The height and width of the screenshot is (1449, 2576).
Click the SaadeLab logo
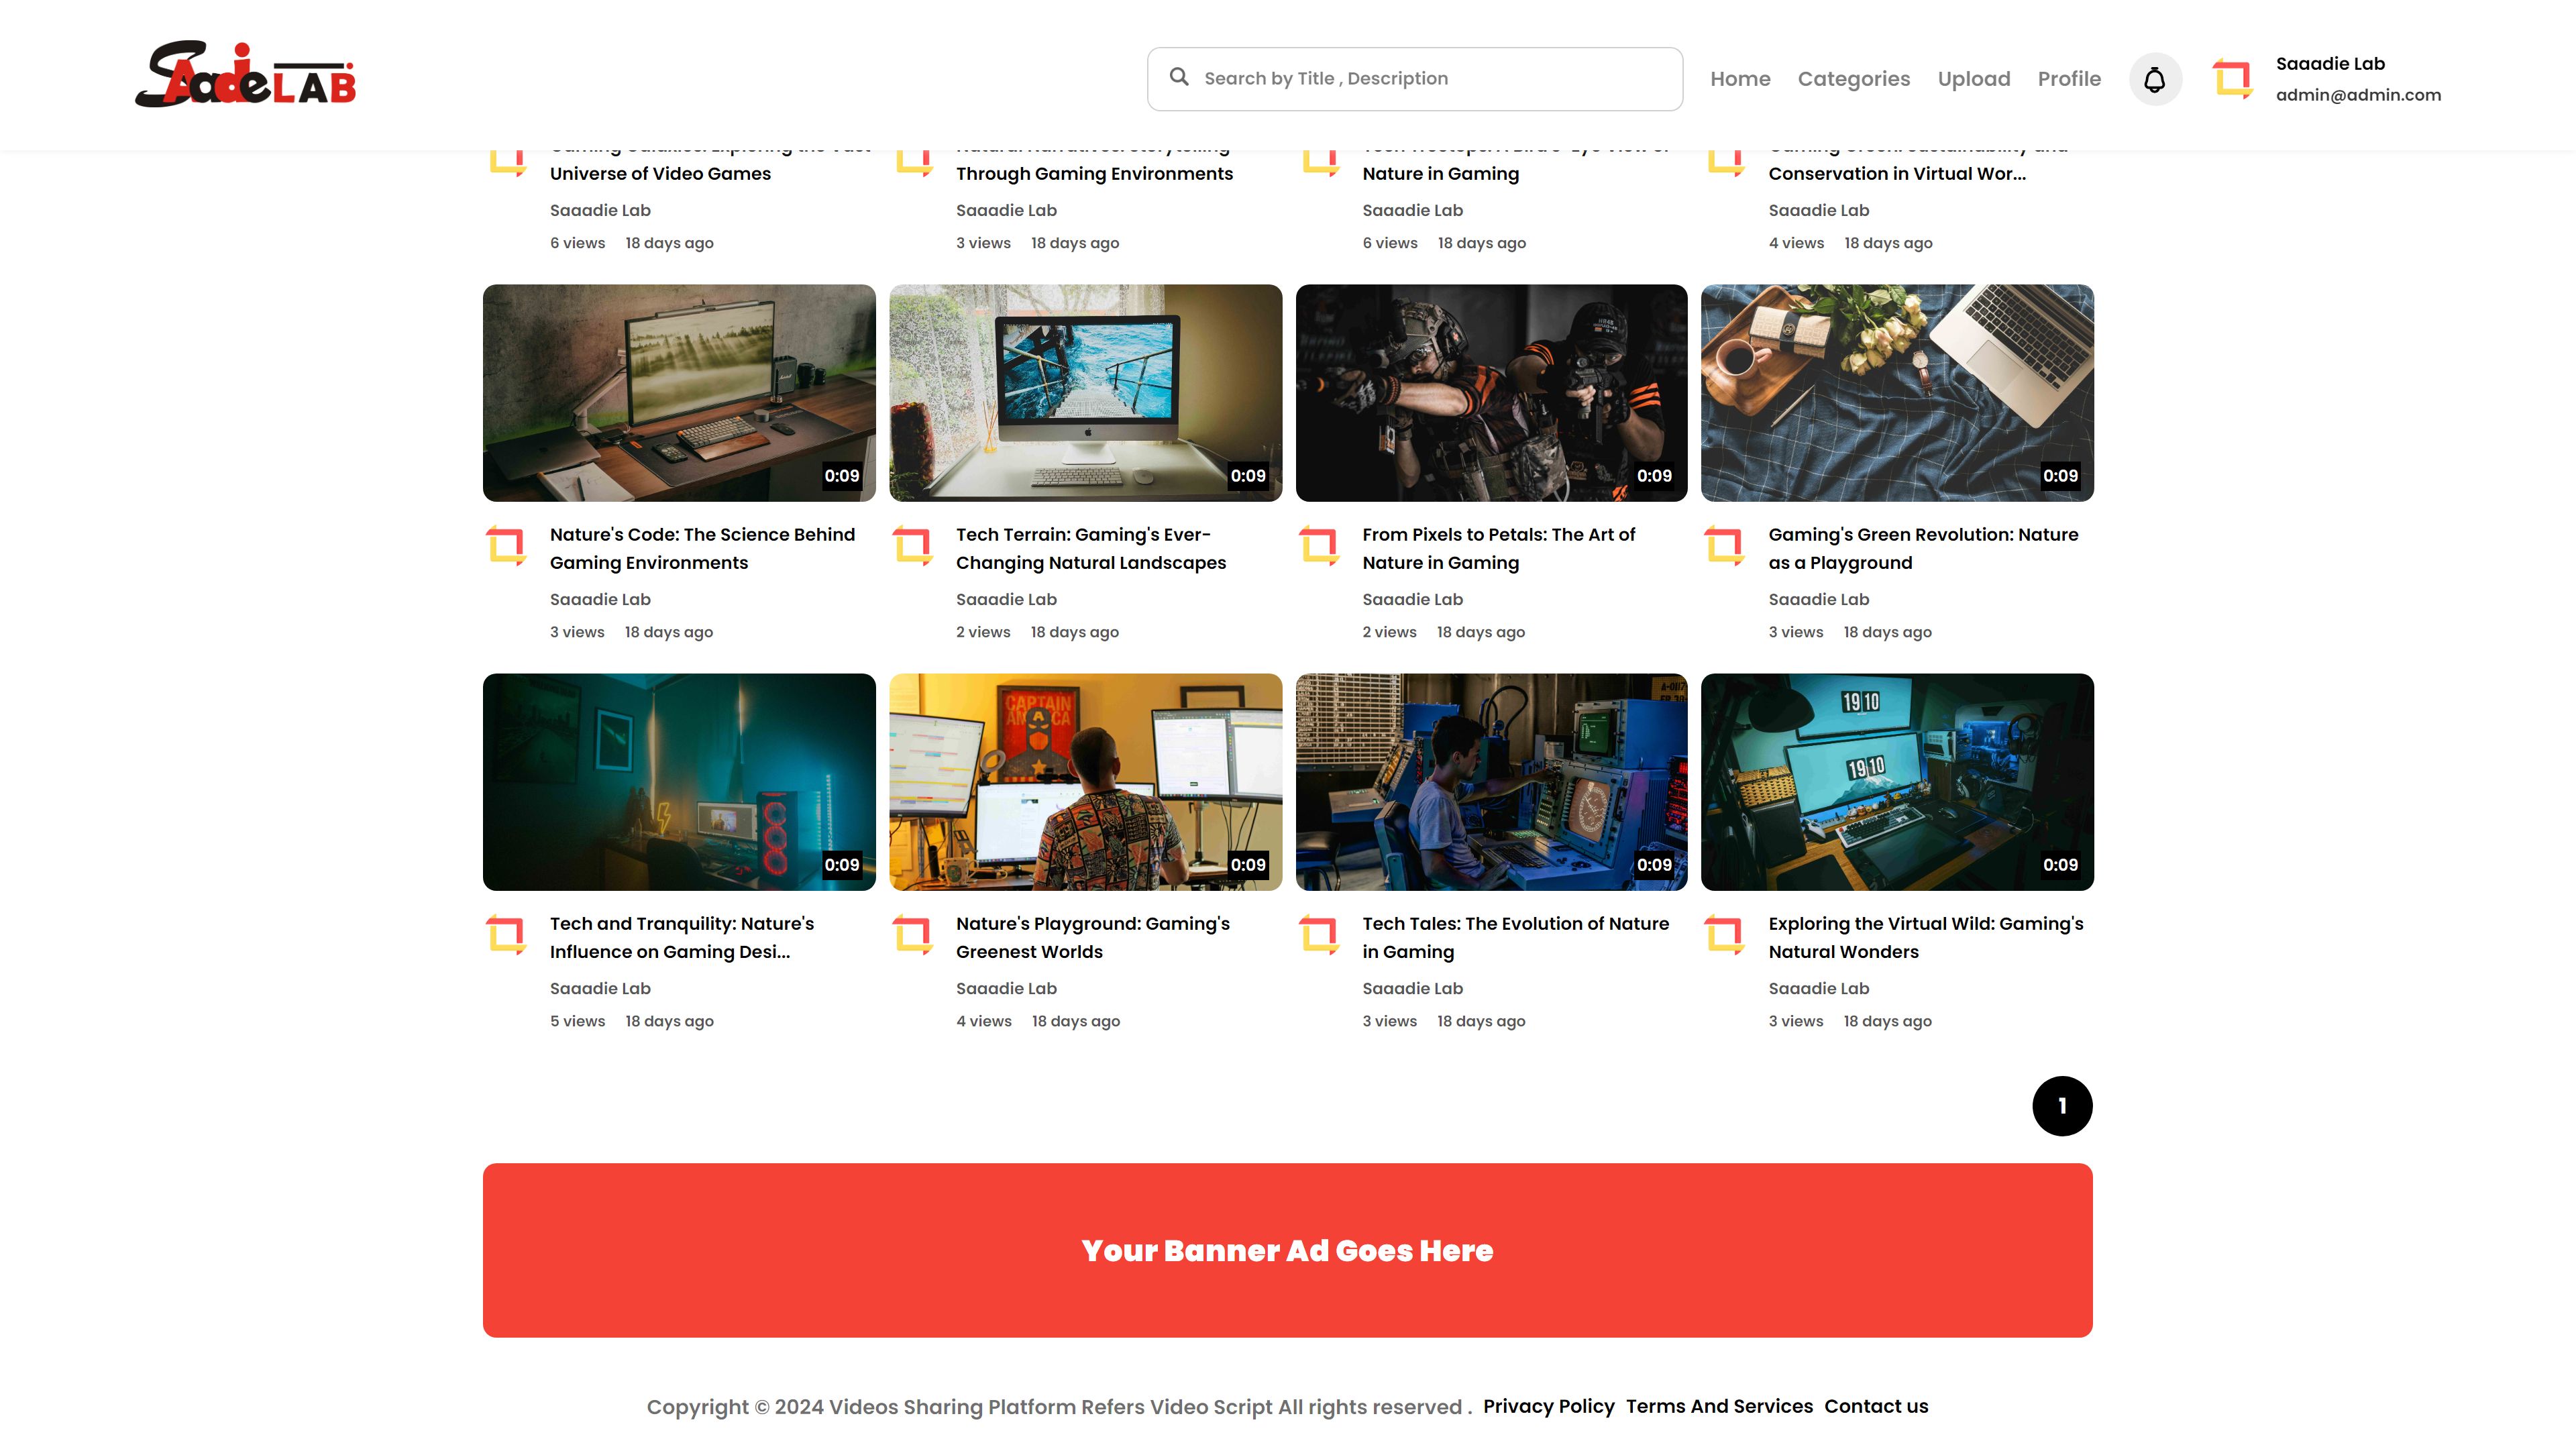click(x=246, y=75)
